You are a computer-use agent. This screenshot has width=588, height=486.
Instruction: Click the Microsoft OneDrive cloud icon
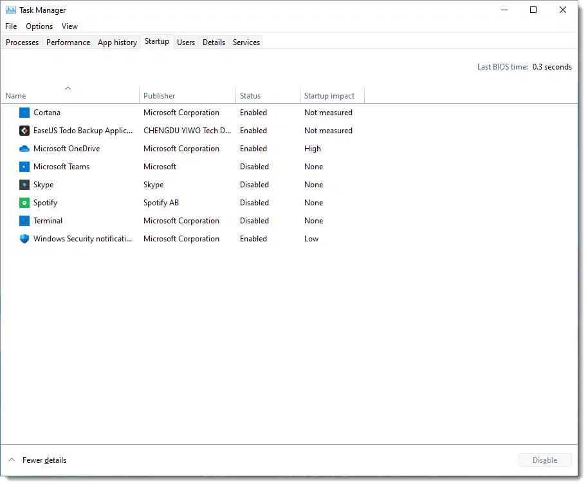coord(24,149)
